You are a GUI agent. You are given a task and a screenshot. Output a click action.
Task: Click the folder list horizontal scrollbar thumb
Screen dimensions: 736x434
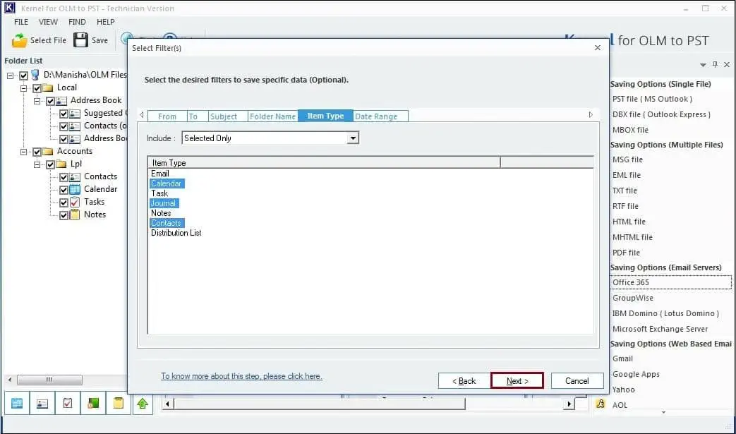49,380
